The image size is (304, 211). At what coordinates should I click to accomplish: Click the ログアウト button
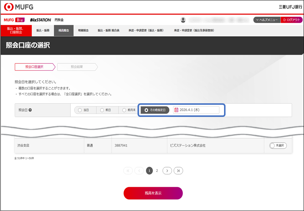tap(292, 20)
